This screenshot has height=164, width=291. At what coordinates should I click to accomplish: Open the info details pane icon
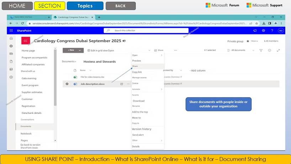(x=269, y=50)
